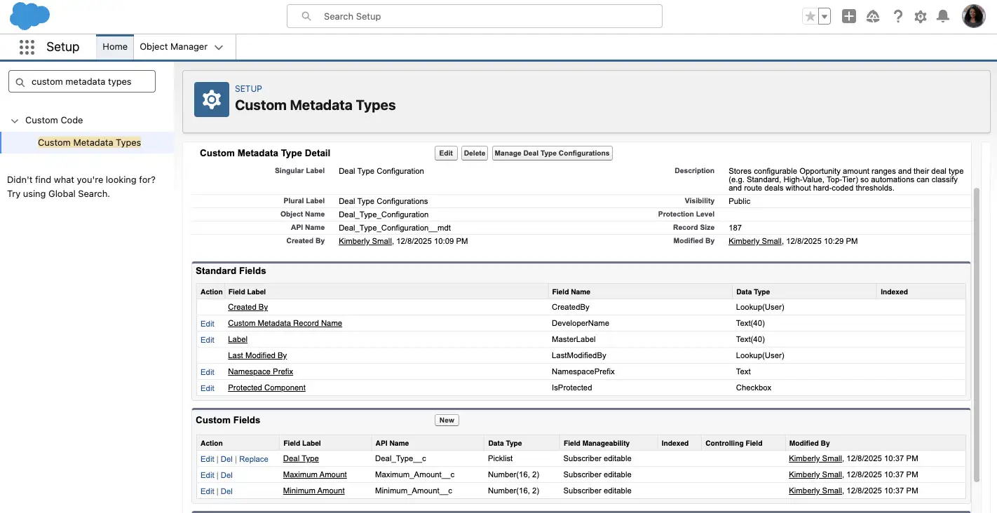
Task: Click the magnifier icon in Search Setup
Action: tap(306, 16)
